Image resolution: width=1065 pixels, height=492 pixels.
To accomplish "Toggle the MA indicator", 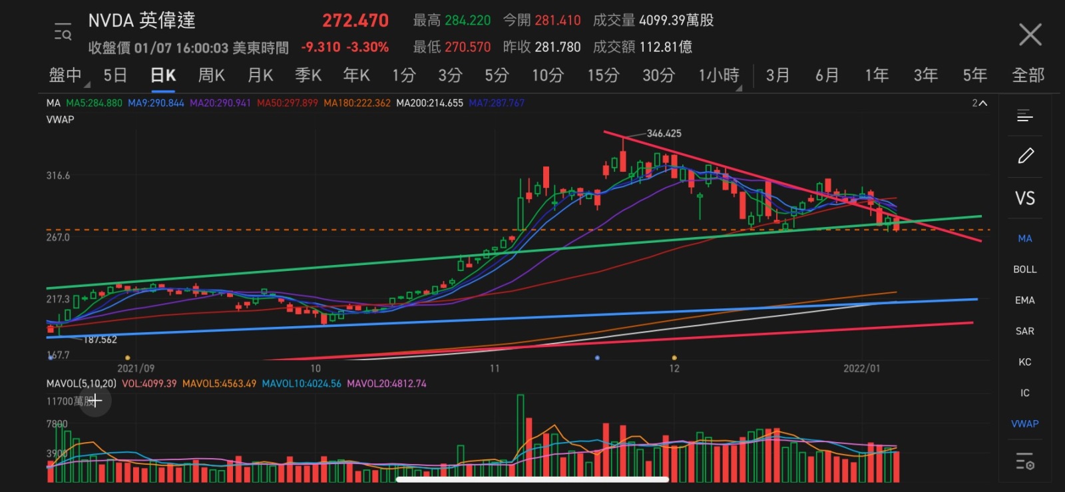I will click(x=1025, y=238).
